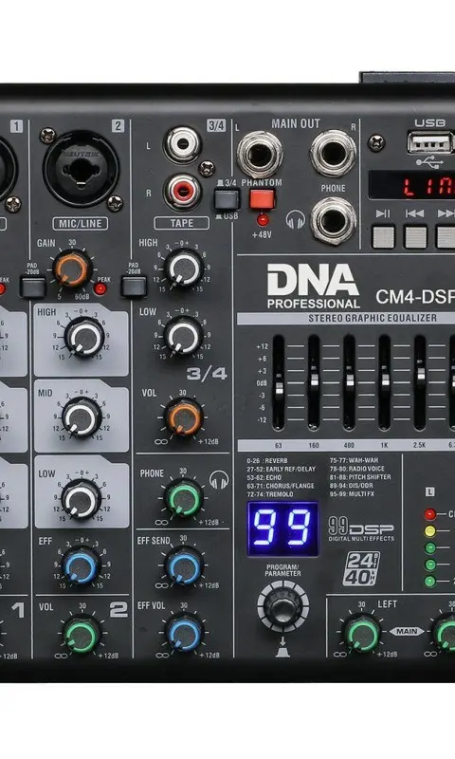This screenshot has height=759, width=455.
Task: Toggle PAD -20dB button beside channel 2 PEAK LED
Action: pos(134,287)
